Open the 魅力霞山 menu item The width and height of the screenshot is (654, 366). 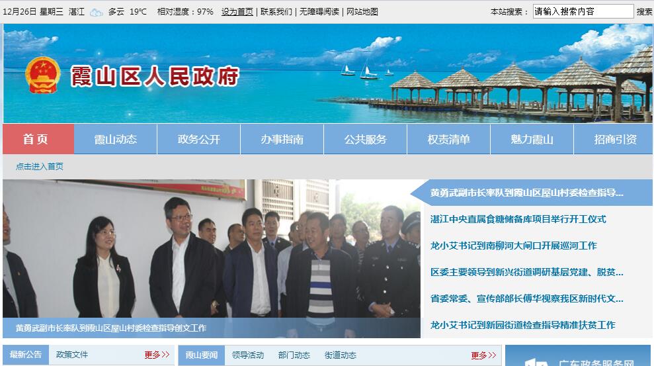click(x=532, y=139)
